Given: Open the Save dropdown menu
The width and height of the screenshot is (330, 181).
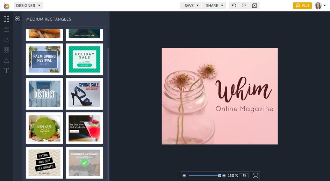Looking at the screenshot, I should click(x=191, y=6).
